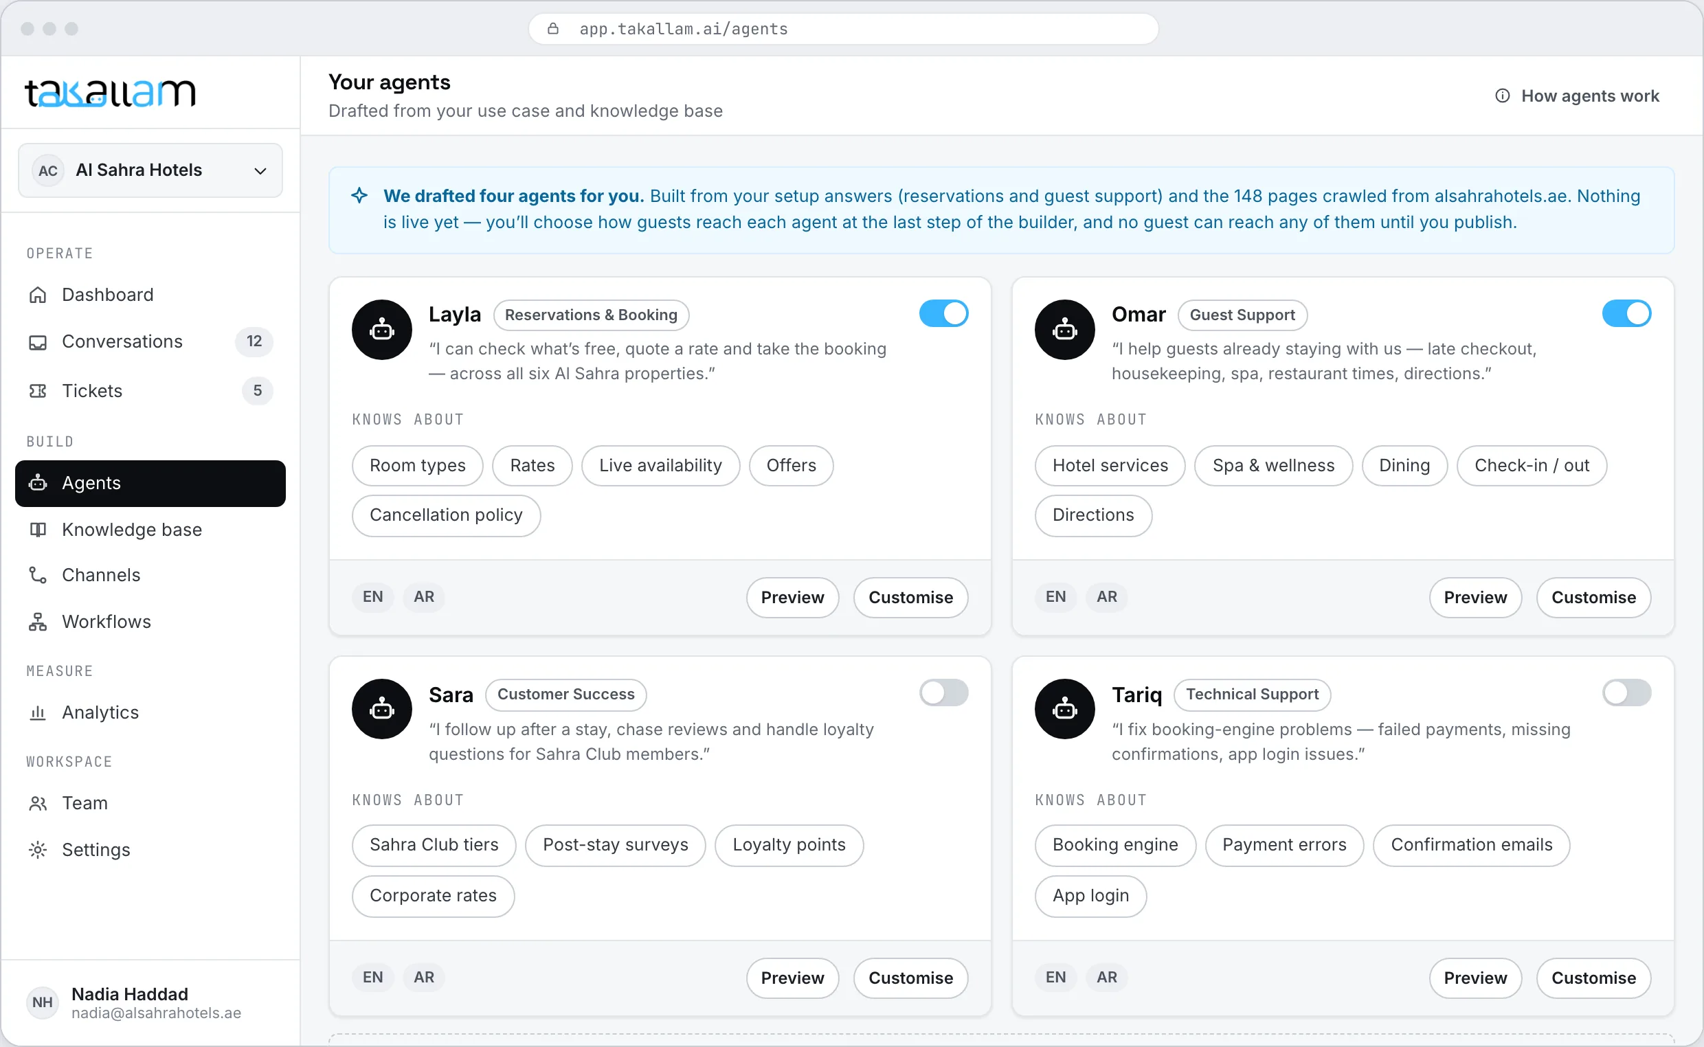
Task: Click the Dashboard home icon
Action: pos(38,295)
